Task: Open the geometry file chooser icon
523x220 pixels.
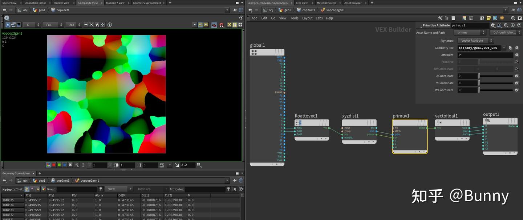Action: click(510, 48)
